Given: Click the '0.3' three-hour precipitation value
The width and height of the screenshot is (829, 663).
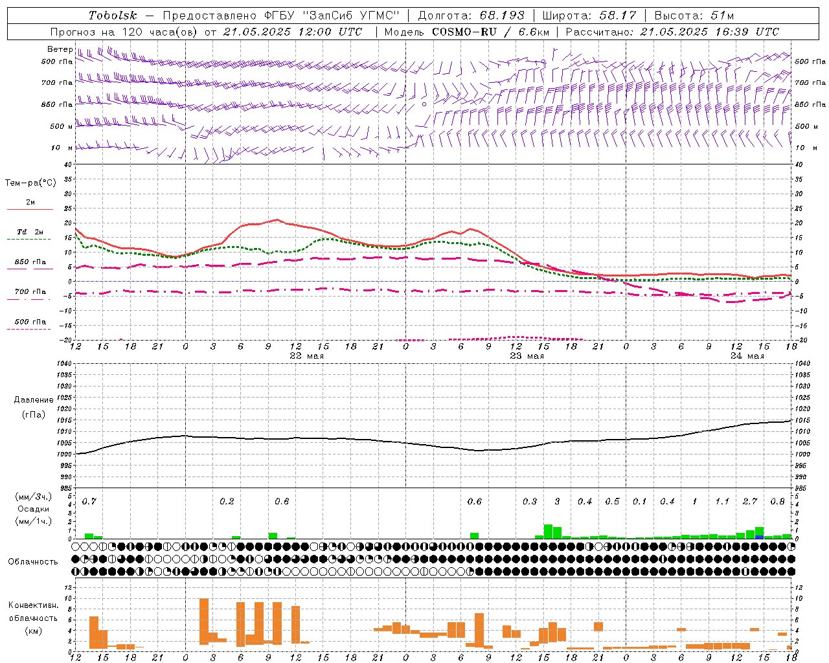Looking at the screenshot, I should [530, 502].
